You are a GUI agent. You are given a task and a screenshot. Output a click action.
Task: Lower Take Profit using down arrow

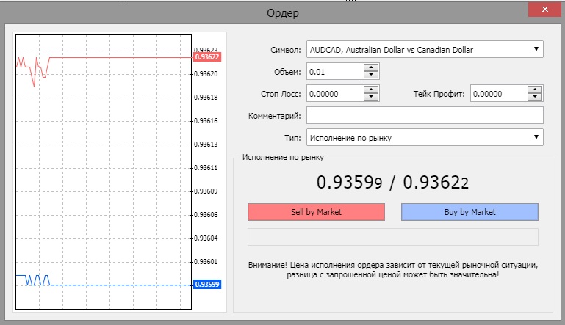tap(535, 98)
